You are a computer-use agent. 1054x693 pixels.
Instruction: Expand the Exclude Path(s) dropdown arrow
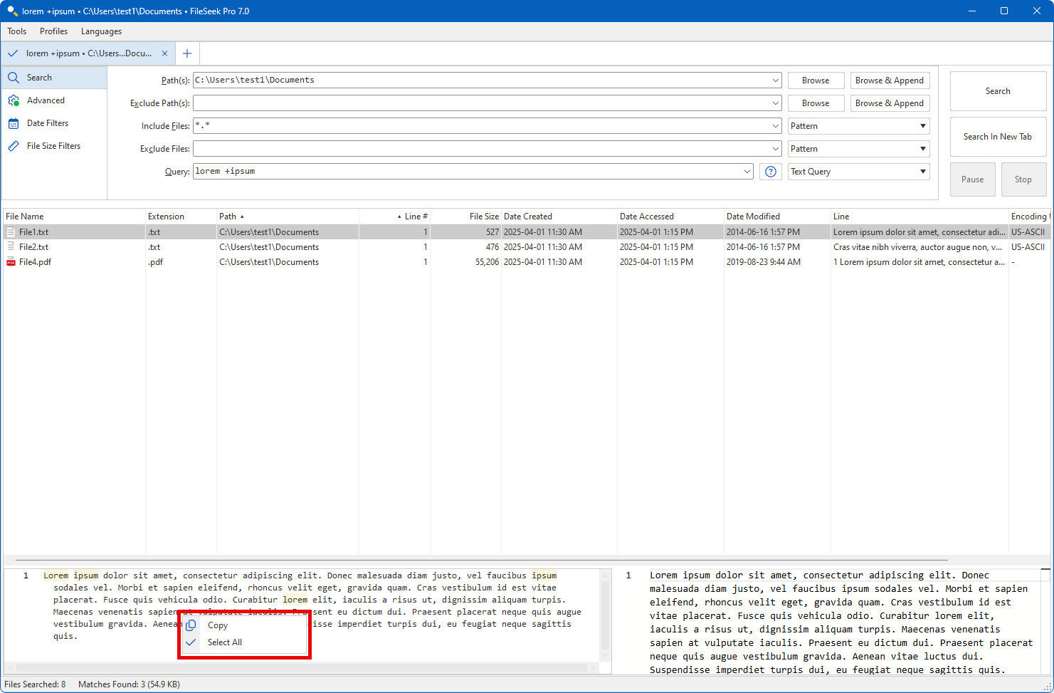[x=775, y=103]
